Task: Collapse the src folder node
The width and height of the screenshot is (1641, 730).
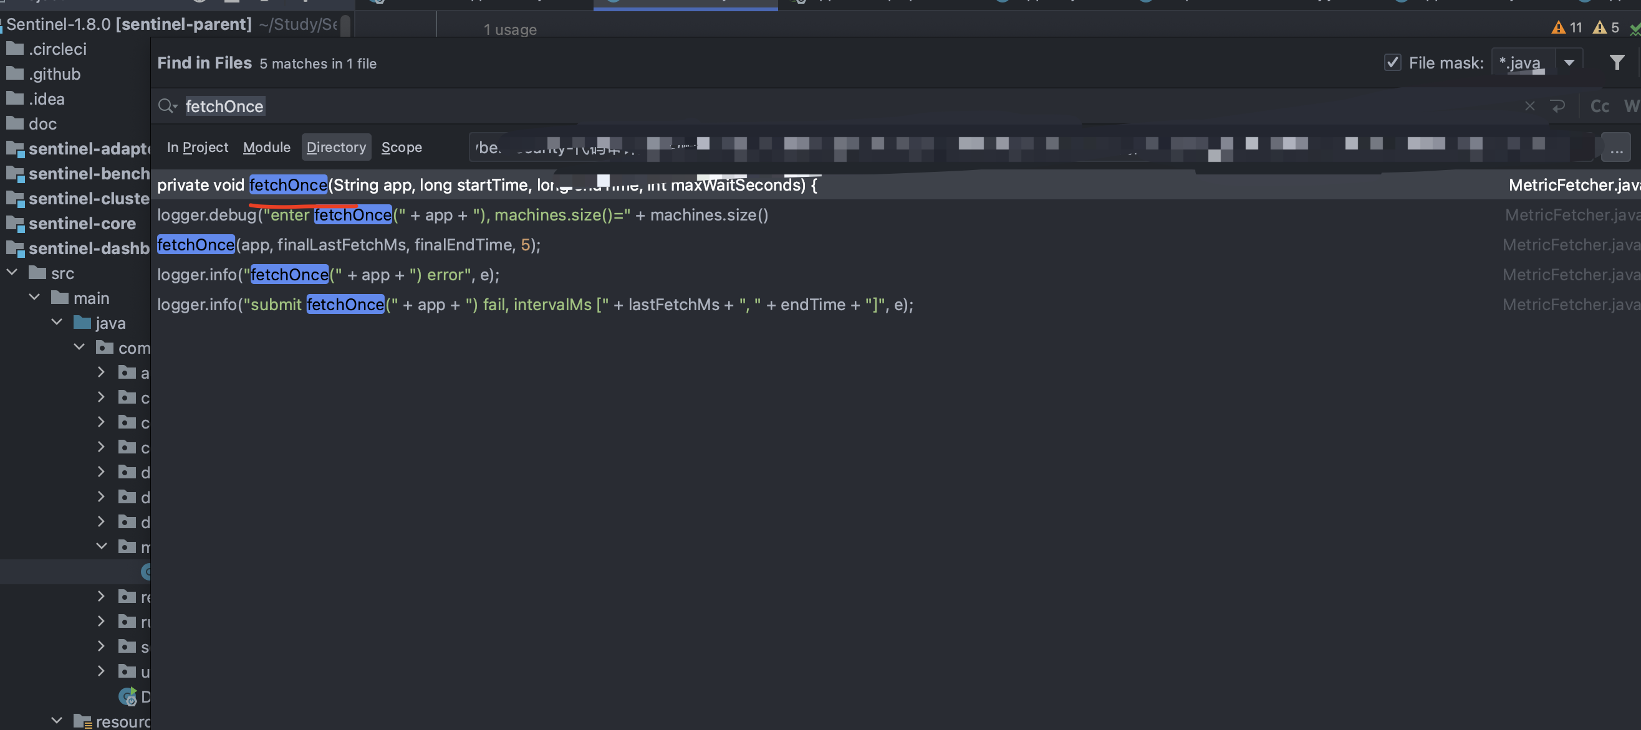Action: coord(12,273)
